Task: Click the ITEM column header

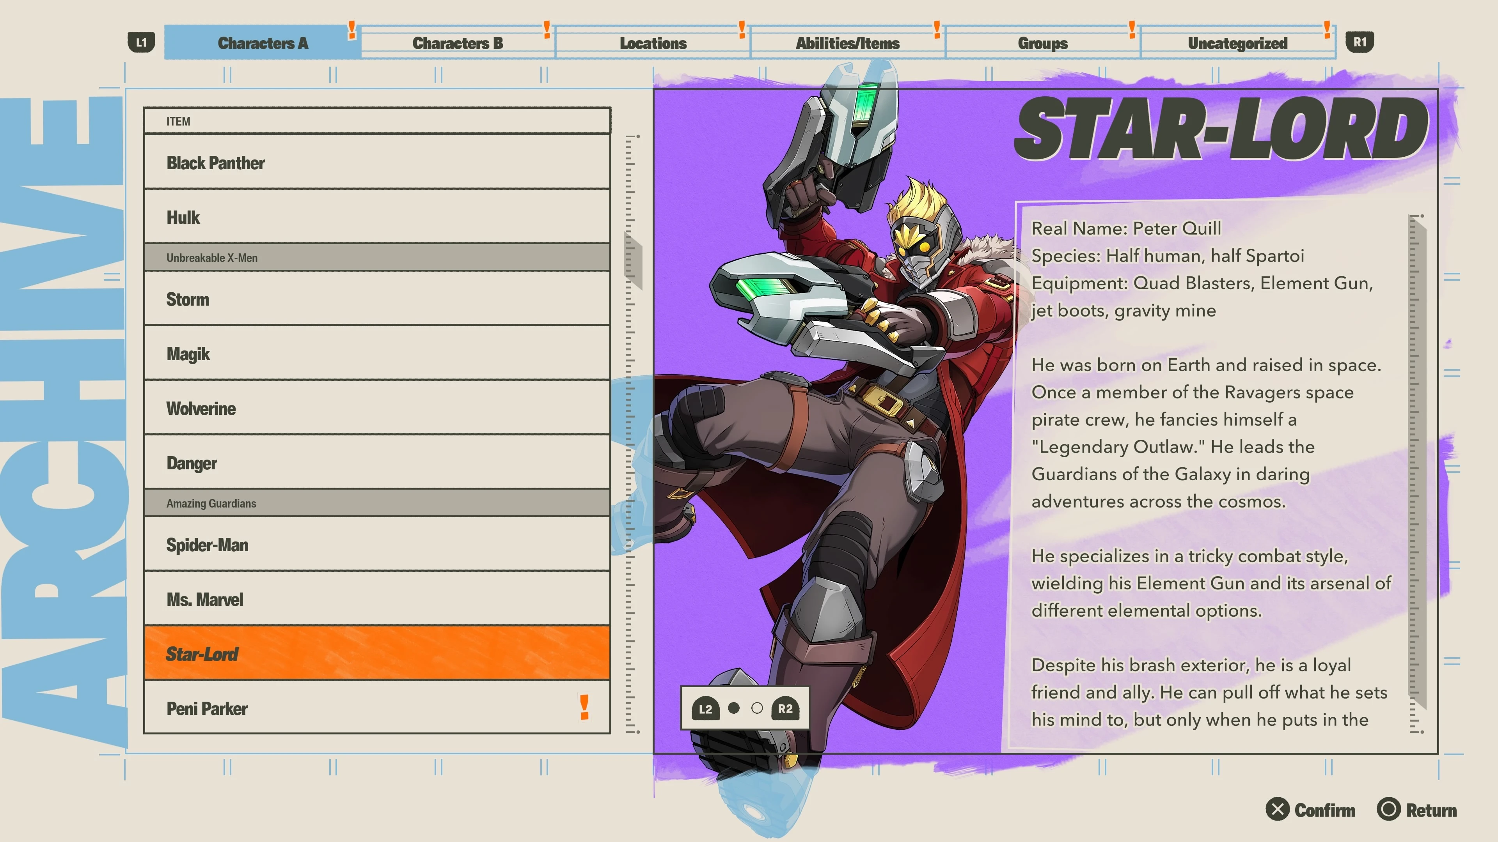Action: [x=377, y=121]
